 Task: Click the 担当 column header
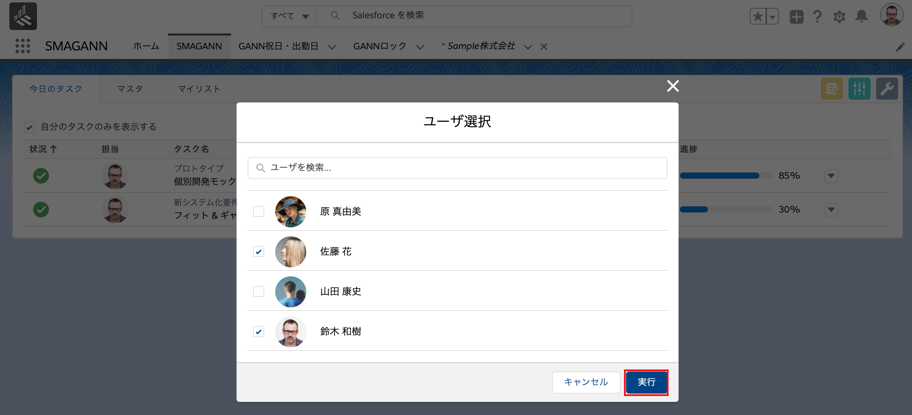(x=110, y=149)
